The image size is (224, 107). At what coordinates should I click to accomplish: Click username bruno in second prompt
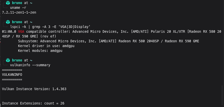[x=17, y=22]
